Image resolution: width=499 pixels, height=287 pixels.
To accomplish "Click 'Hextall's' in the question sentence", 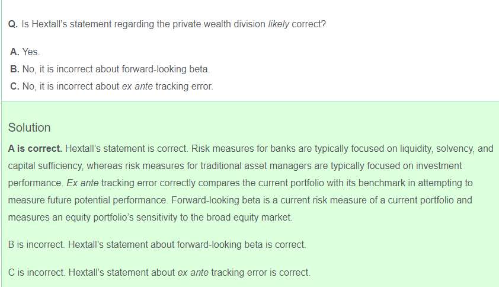I will (49, 24).
